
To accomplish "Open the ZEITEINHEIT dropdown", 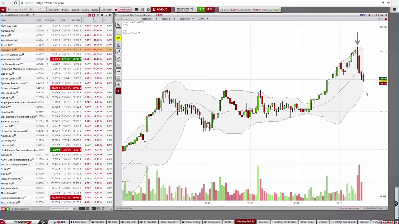I will (x=149, y=19).
